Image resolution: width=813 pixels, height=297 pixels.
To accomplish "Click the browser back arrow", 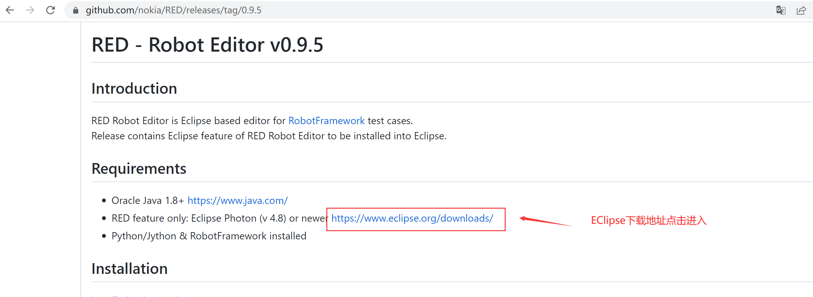I will pos(10,10).
